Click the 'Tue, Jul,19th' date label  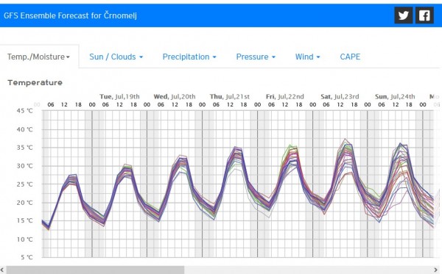119,97
